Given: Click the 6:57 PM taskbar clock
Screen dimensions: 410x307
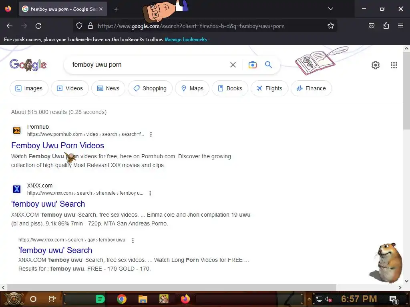Looking at the screenshot, I should click(359, 299).
